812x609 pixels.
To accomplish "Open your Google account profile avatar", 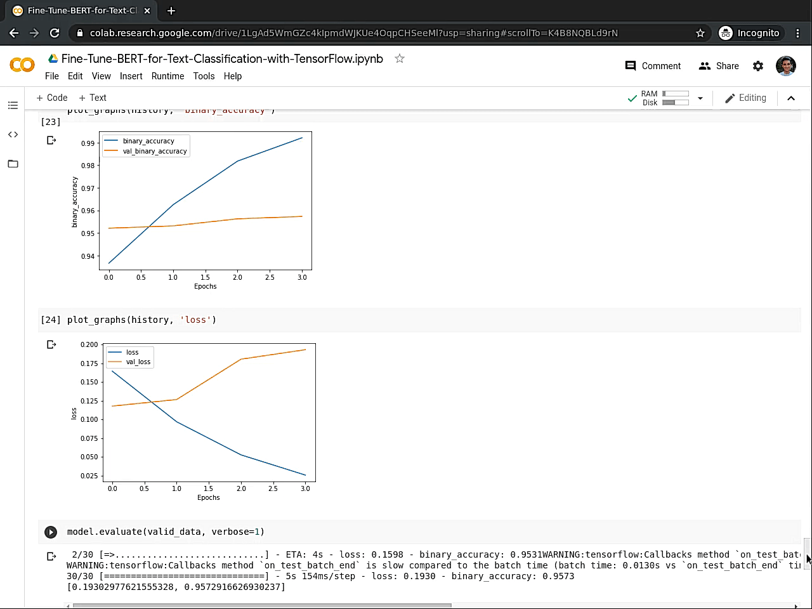I will (x=786, y=65).
